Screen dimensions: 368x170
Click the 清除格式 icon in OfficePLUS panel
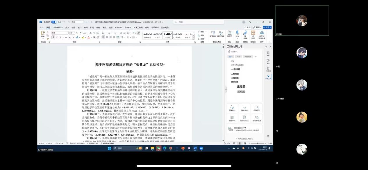click(x=232, y=107)
